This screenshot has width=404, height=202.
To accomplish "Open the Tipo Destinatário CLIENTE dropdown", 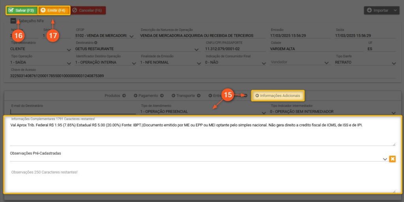I will (x=69, y=50).
